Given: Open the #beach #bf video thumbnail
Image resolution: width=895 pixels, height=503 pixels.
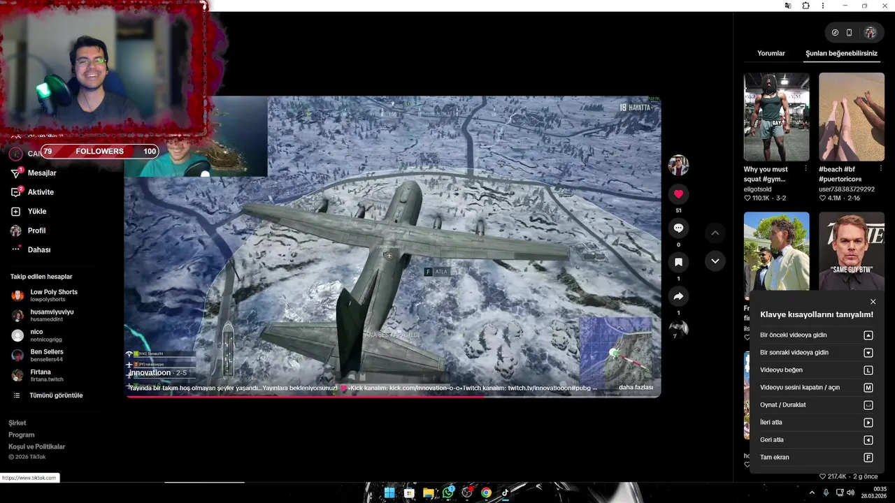Looking at the screenshot, I should (852, 117).
